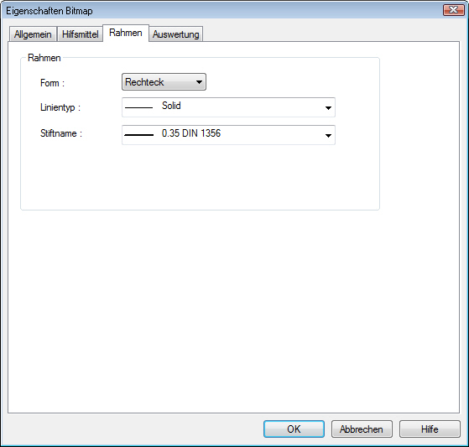469x447 pixels.
Task: Close the Eigenschaften Bitmap dialog
Action: point(453,10)
